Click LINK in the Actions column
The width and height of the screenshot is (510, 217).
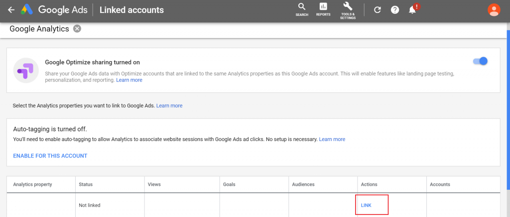click(x=366, y=205)
